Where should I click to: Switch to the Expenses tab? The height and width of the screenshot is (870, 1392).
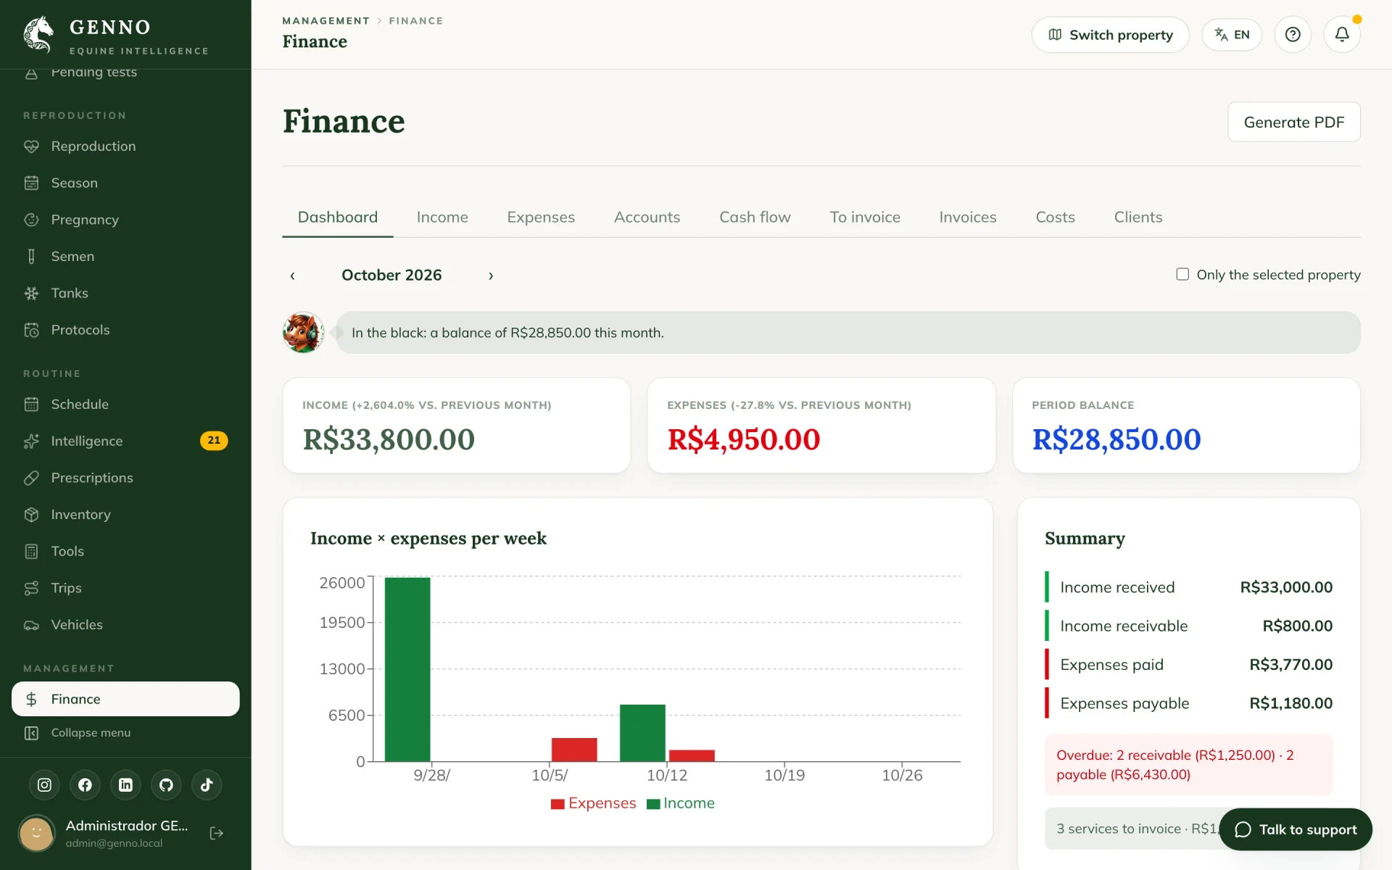541,217
